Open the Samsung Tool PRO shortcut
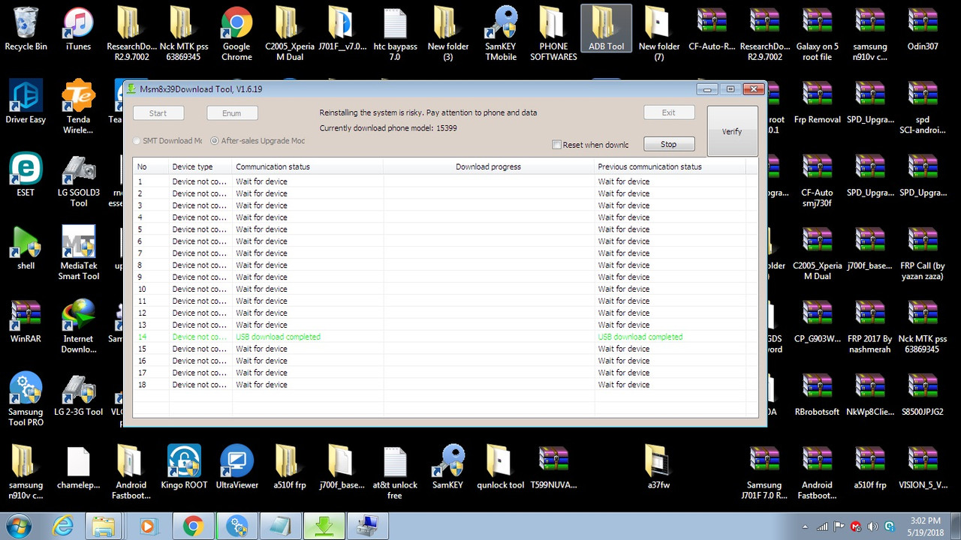 coord(26,399)
